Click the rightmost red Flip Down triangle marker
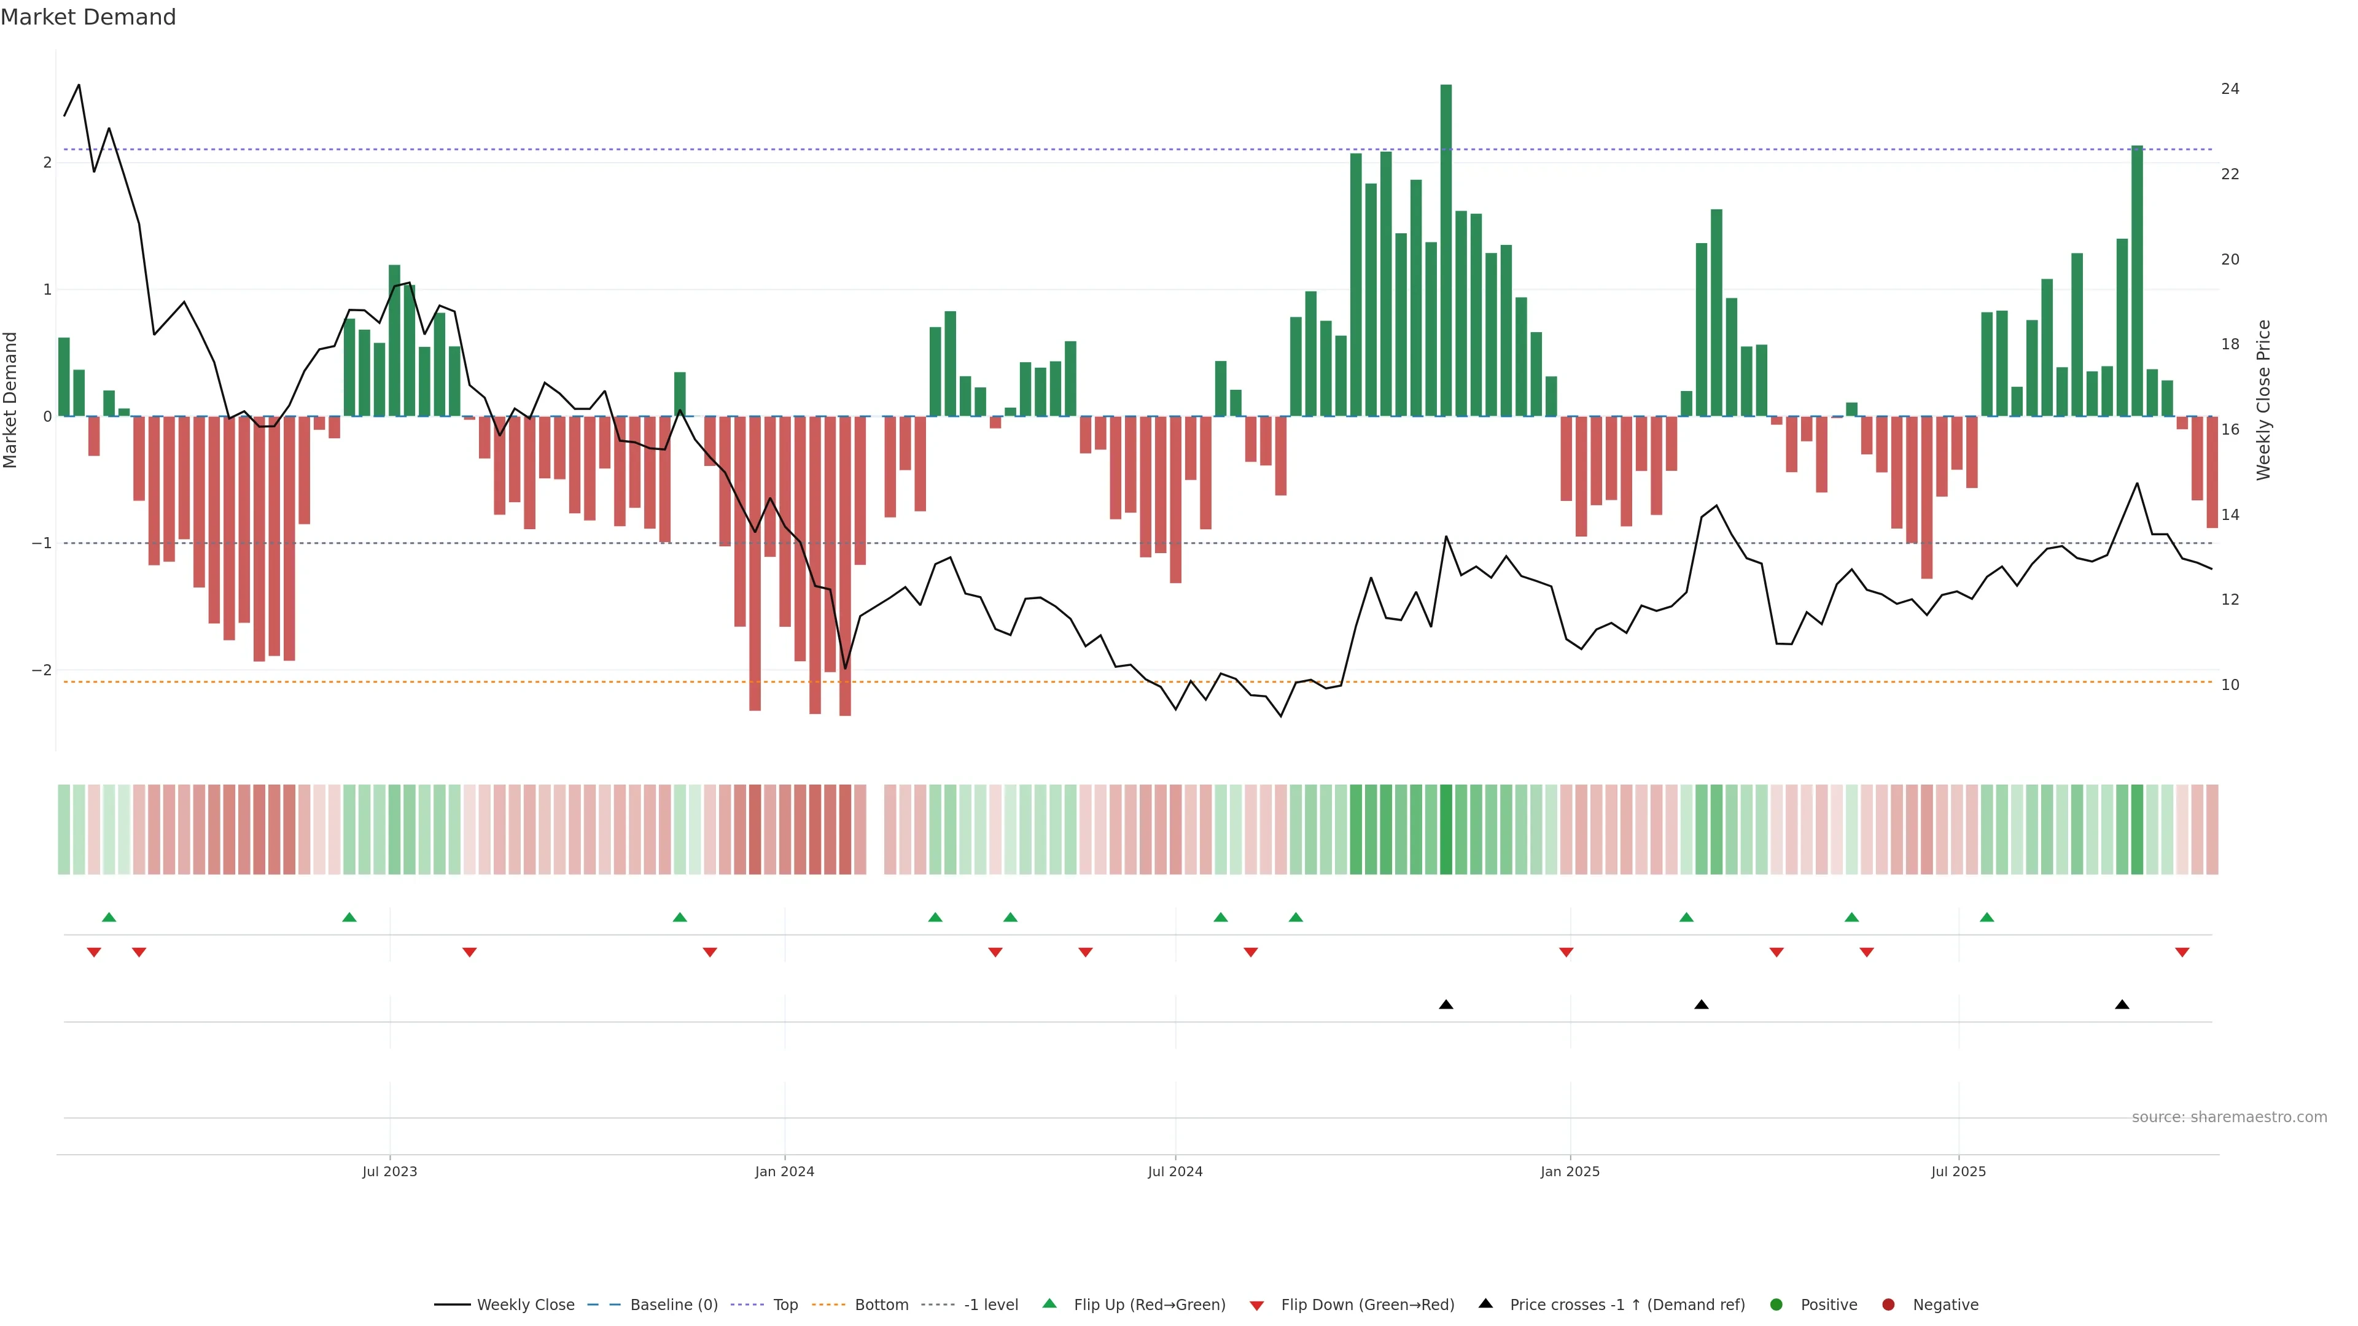Screen dimensions: 2358x1326 pyautogui.click(x=2182, y=953)
